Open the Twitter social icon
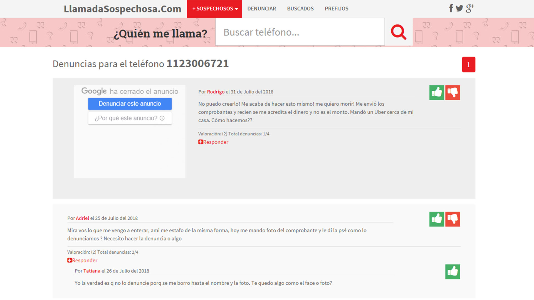The width and height of the screenshot is (534, 300). (459, 8)
